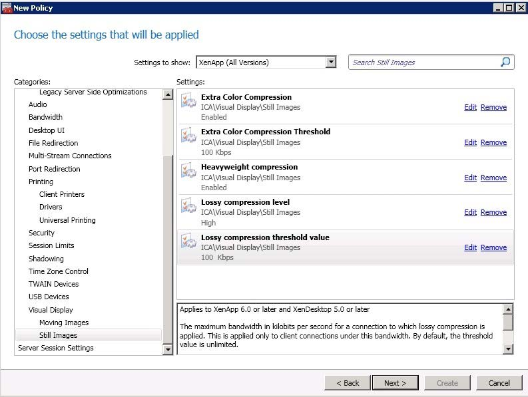Select Security category
Screen dimensions: 528x397
click(x=41, y=233)
